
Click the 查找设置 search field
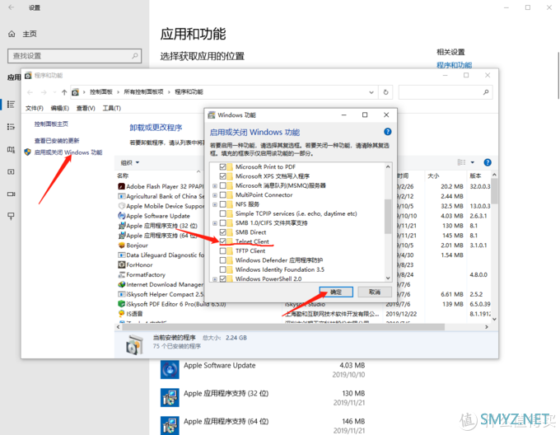tap(75, 56)
